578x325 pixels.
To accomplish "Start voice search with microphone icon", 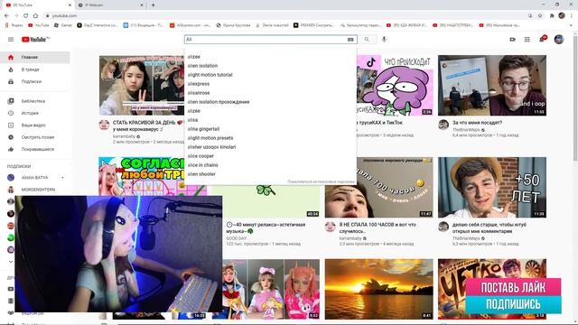I will pyautogui.click(x=384, y=40).
